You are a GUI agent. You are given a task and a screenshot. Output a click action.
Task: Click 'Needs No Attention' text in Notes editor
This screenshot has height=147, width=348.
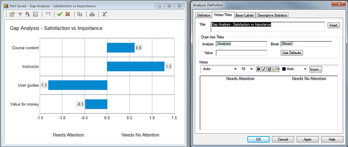309,79
